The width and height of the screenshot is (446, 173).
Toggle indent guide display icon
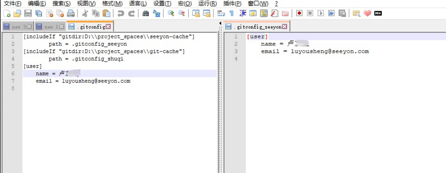pyautogui.click(x=243, y=13)
